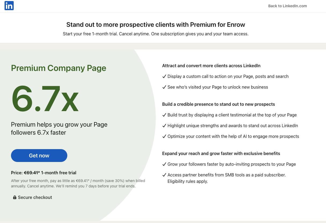This screenshot has height=223, width=326.
Task: Click the large 6.7x statistic
Action: [45, 98]
